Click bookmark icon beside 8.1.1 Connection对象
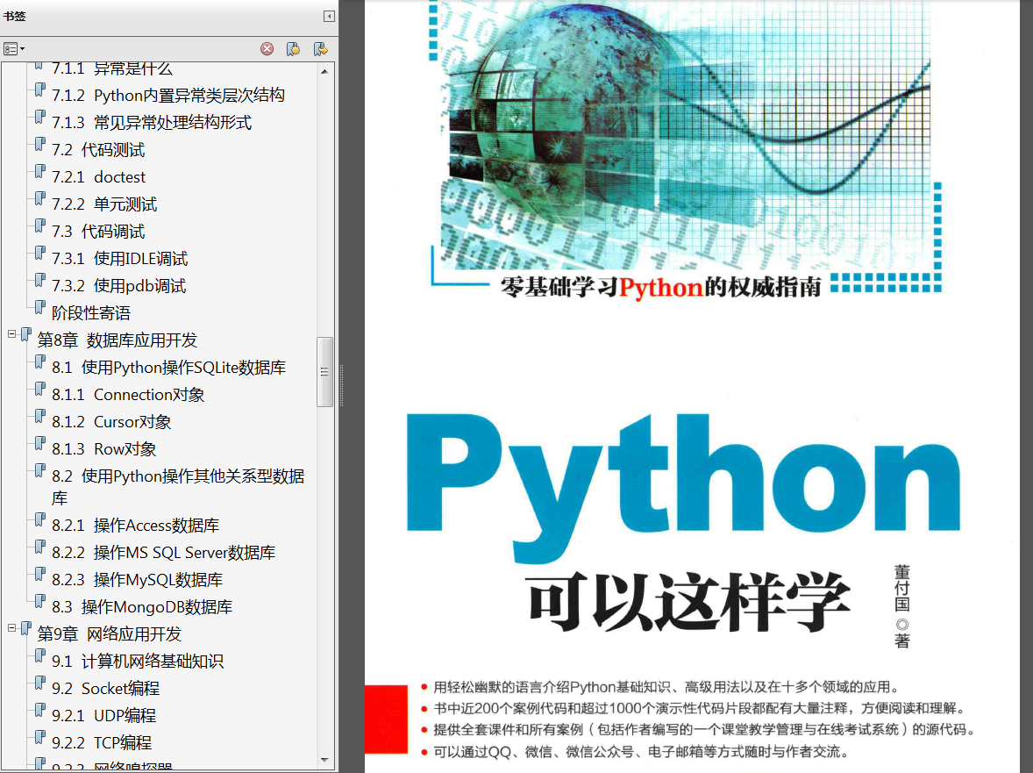Viewport: 1033px width, 773px height. coord(40,389)
